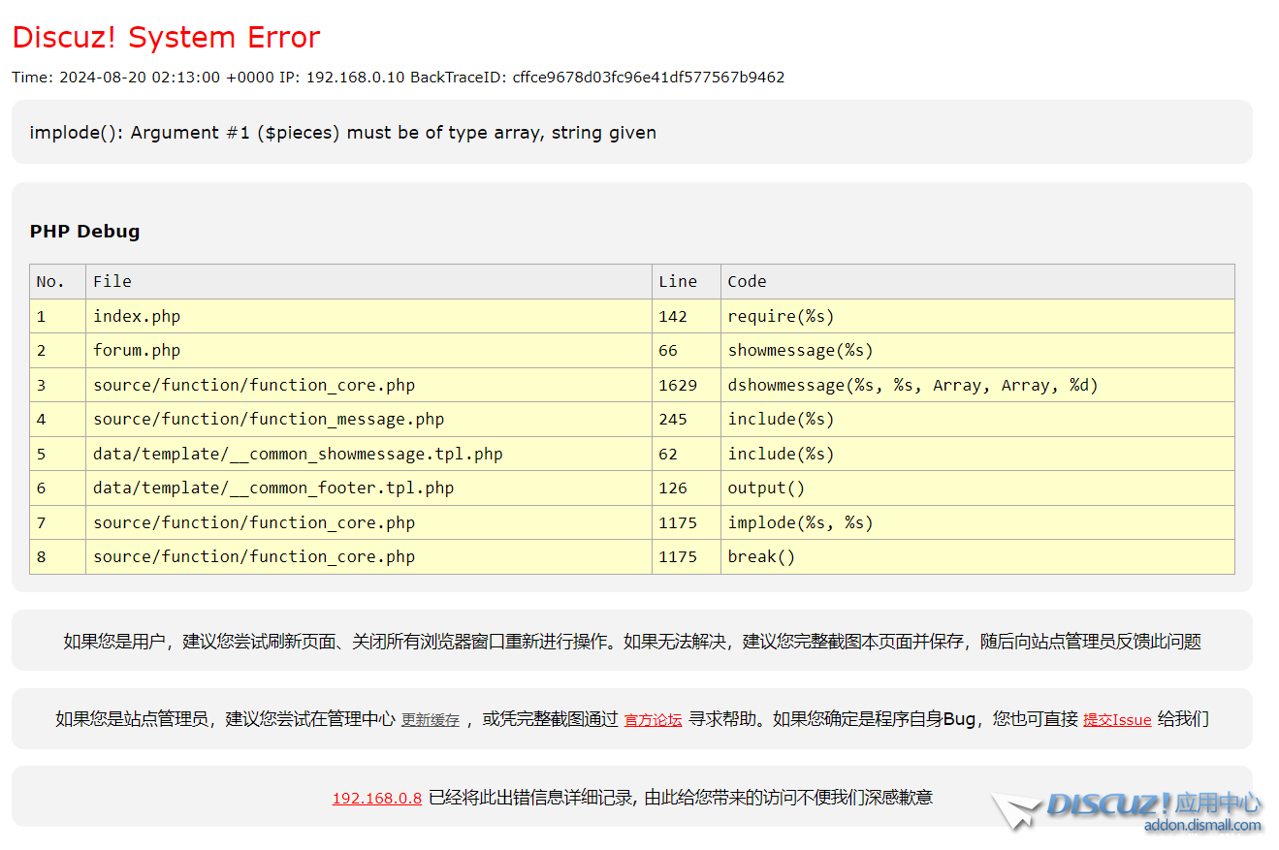
Task: Click the 提交Issue link
Action: tap(1117, 720)
